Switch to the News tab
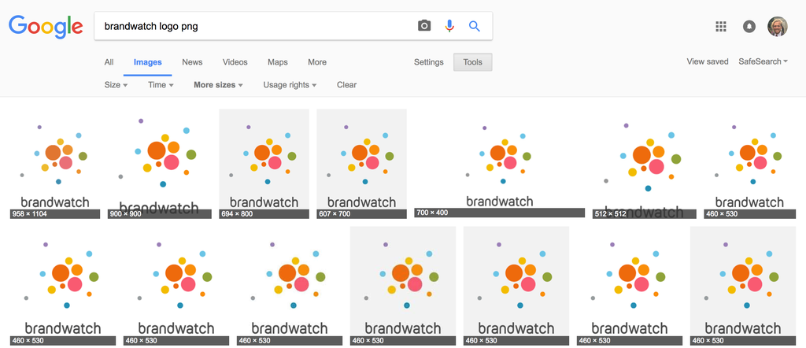The image size is (806, 348). point(192,62)
